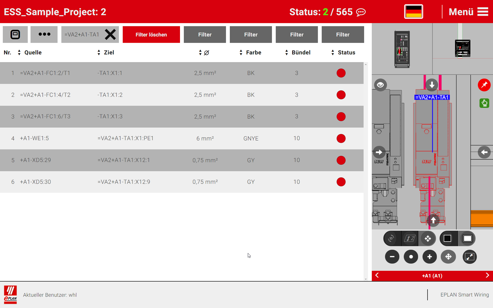Select the Z-axis height view icon
The image size is (493, 308).
410,238
